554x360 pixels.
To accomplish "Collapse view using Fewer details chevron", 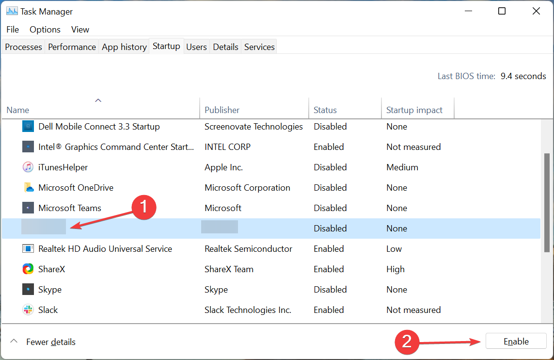I will [14, 342].
